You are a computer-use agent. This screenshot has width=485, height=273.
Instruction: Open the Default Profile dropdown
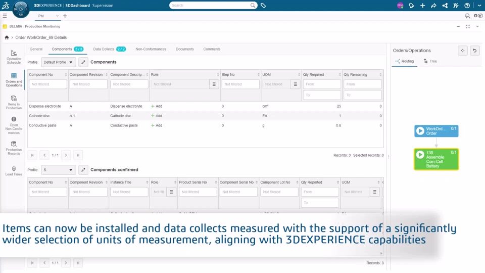tap(59, 62)
